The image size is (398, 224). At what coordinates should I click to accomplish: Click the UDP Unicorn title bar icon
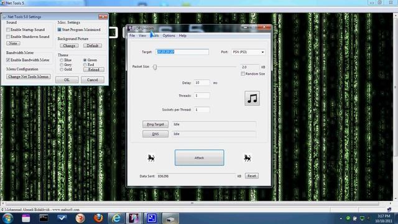coord(130,28)
